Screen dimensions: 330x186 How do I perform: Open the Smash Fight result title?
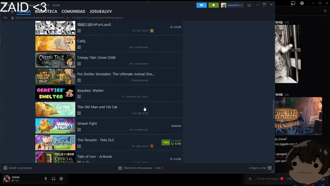coord(87,123)
